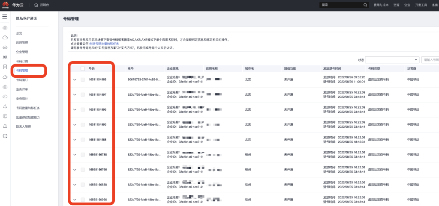Click the 请输入号码 input field
439x206 pixels.
point(430,60)
